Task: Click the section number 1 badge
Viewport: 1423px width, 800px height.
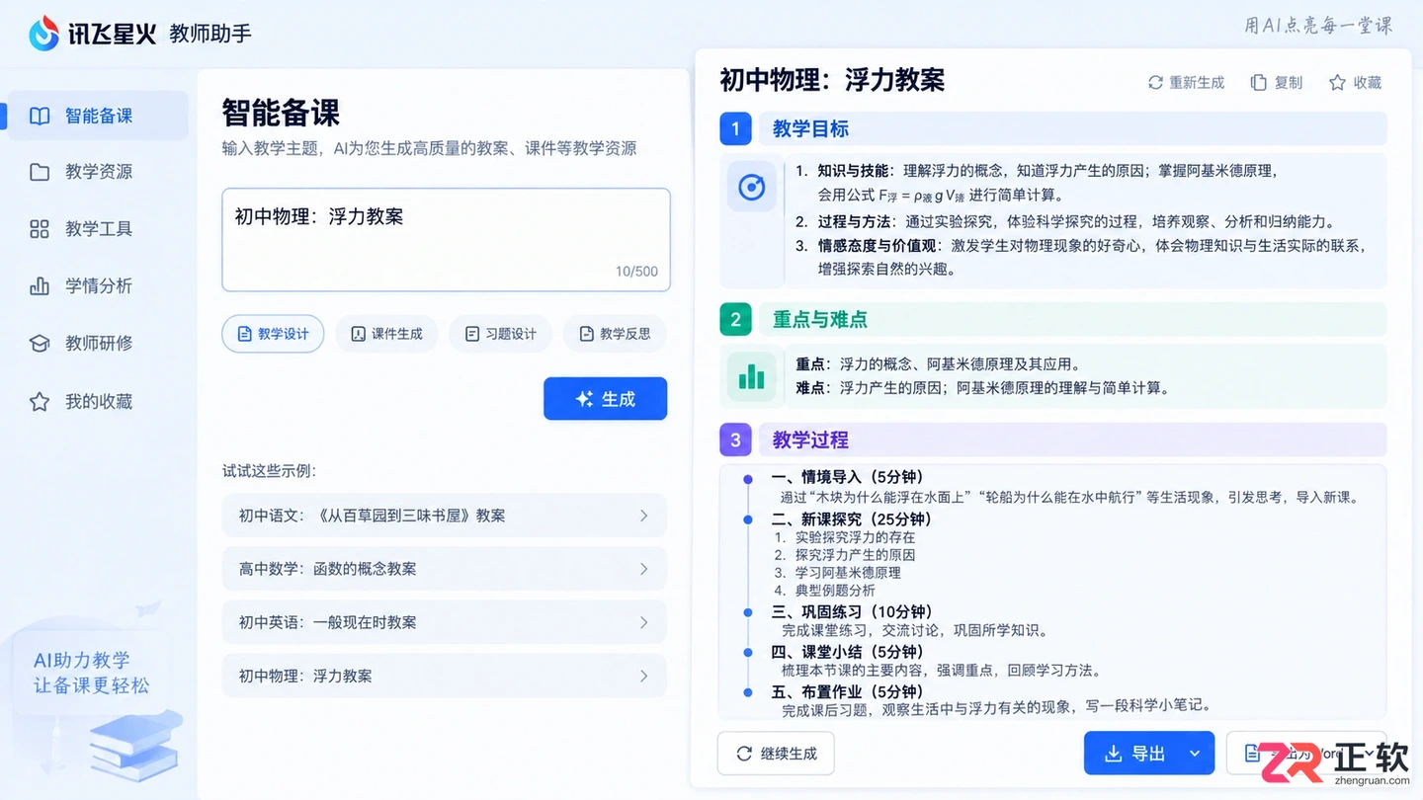Action: 735,128
